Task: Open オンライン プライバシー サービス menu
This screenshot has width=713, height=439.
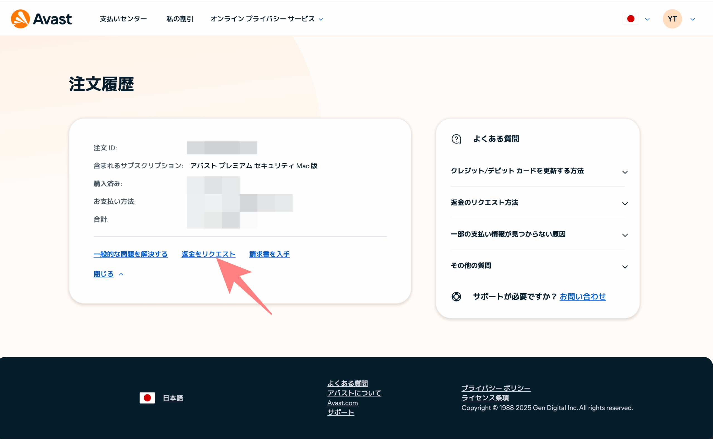Action: pos(262,19)
